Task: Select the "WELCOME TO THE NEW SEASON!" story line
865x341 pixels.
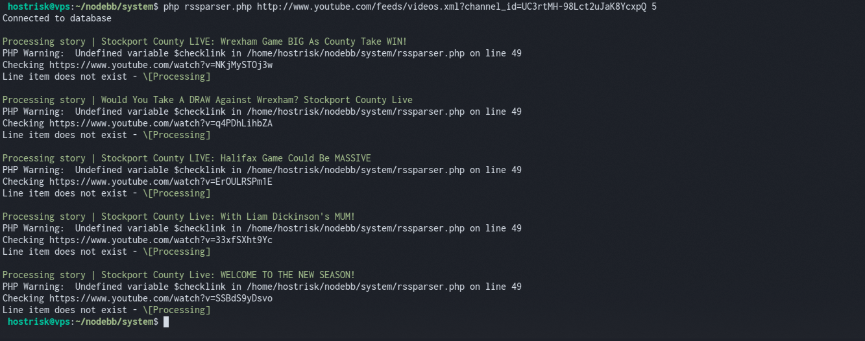Action: click(179, 275)
